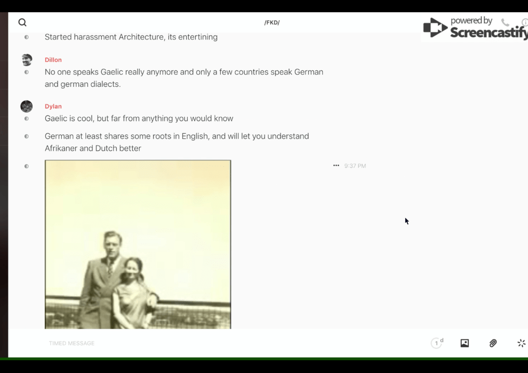This screenshot has height=373, width=528.
Task: Click status dot beside 'Gaelic is cool' message
Action: click(x=27, y=118)
